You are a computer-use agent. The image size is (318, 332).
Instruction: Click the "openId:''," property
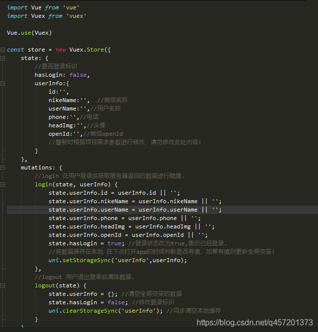point(65,134)
